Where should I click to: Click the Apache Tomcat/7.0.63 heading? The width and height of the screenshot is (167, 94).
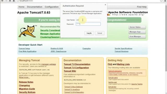(x=34, y=13)
